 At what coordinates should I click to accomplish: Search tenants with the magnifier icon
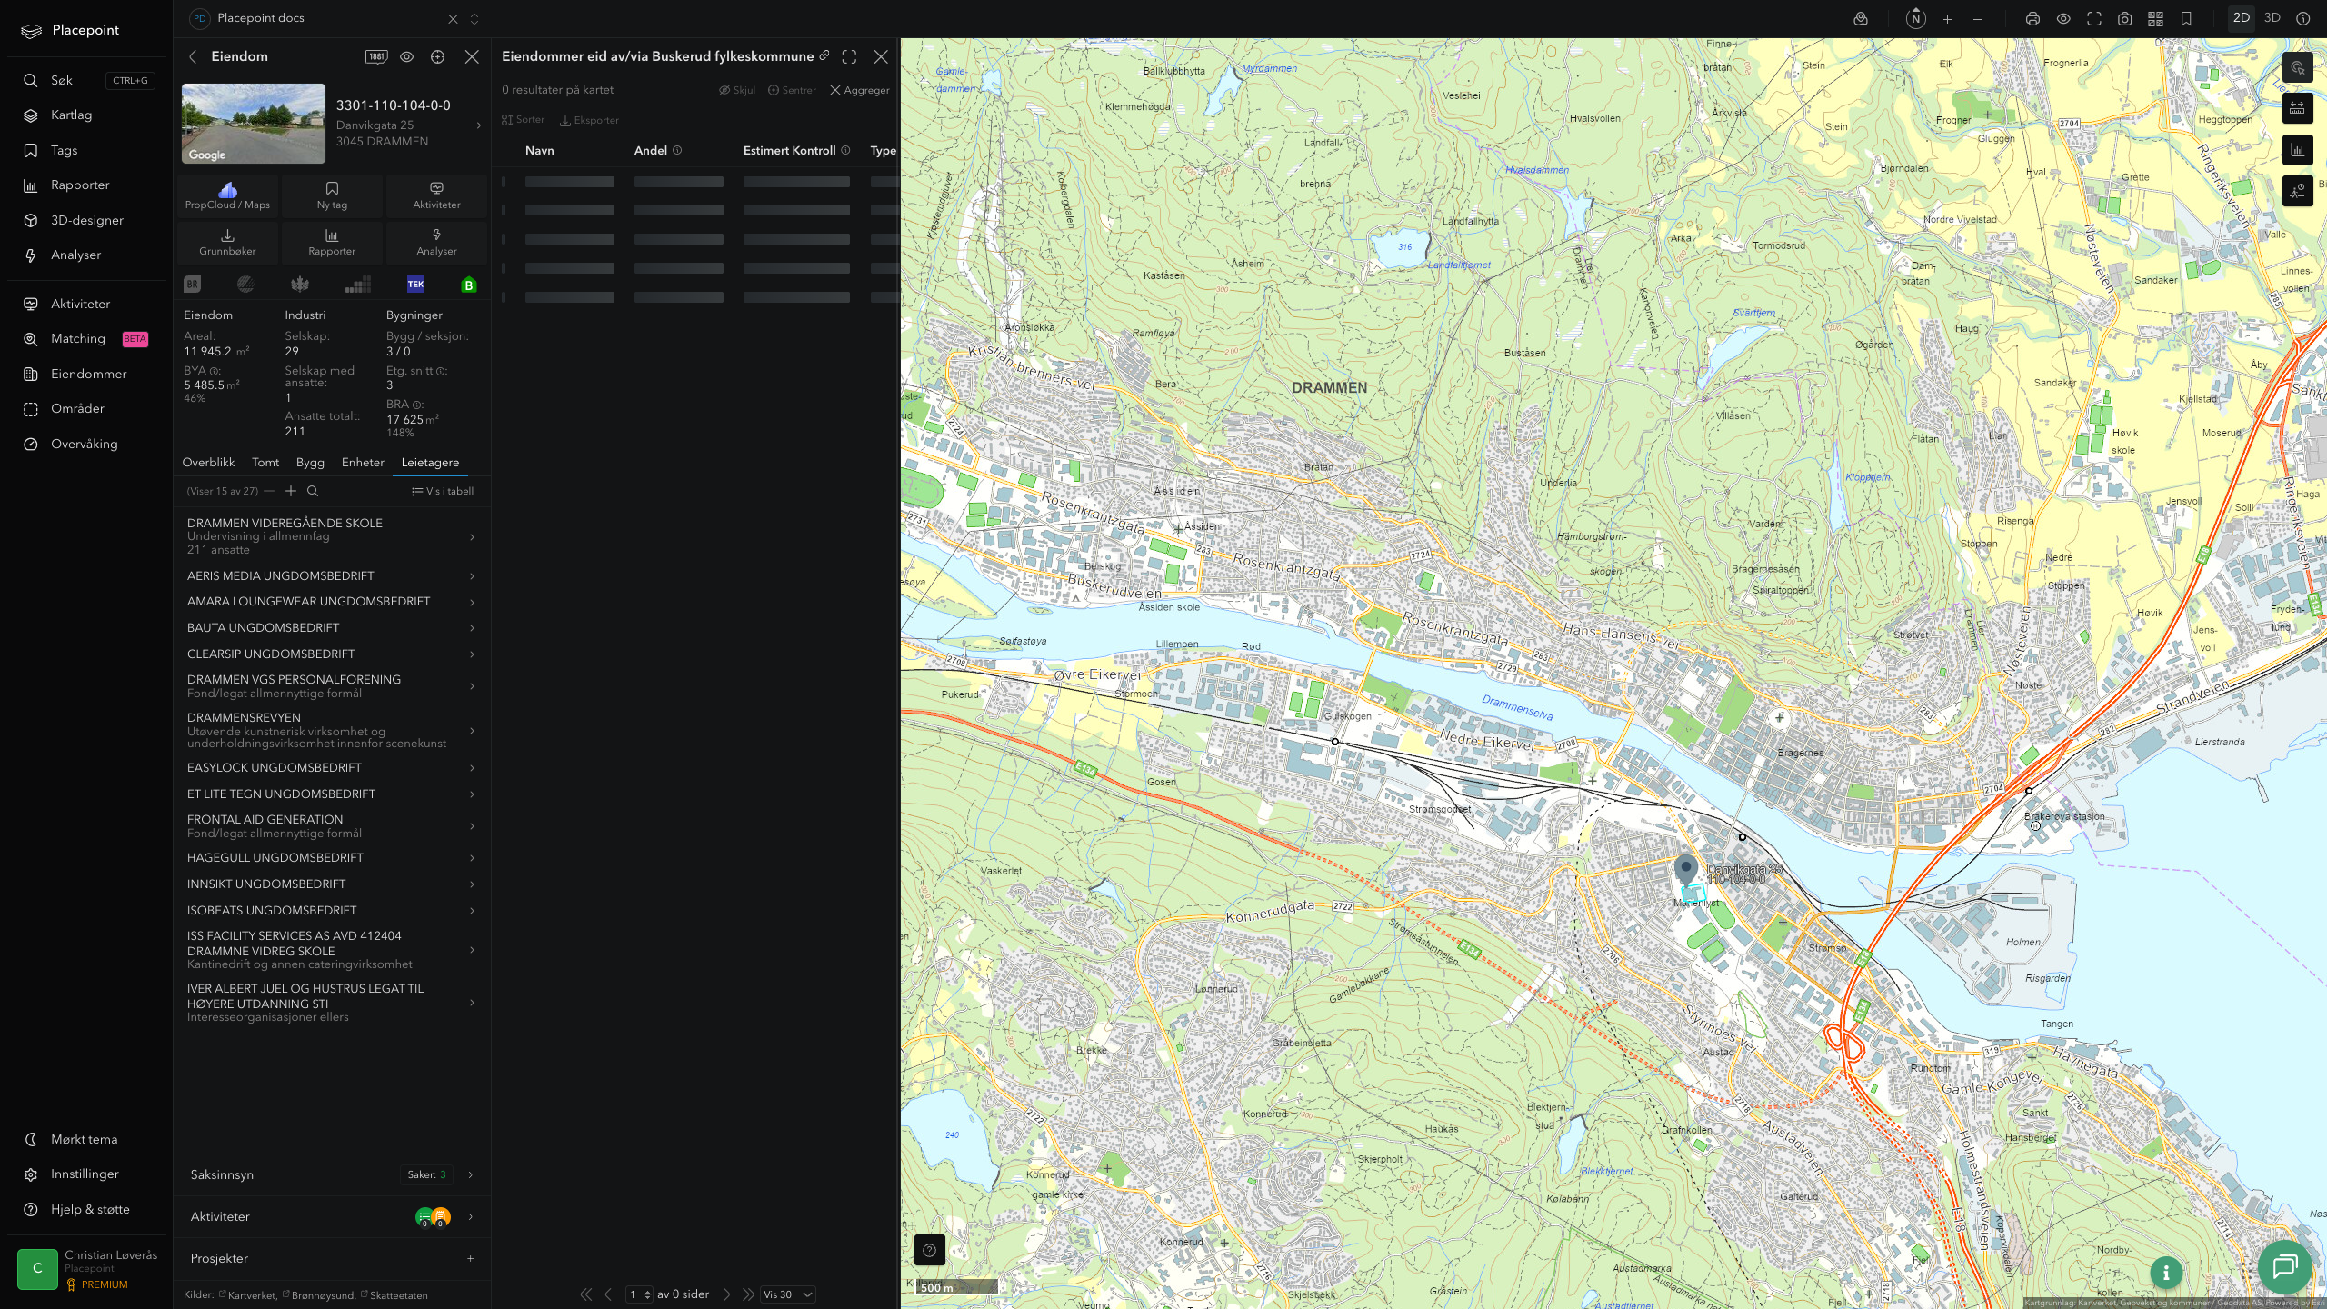pyautogui.click(x=313, y=491)
